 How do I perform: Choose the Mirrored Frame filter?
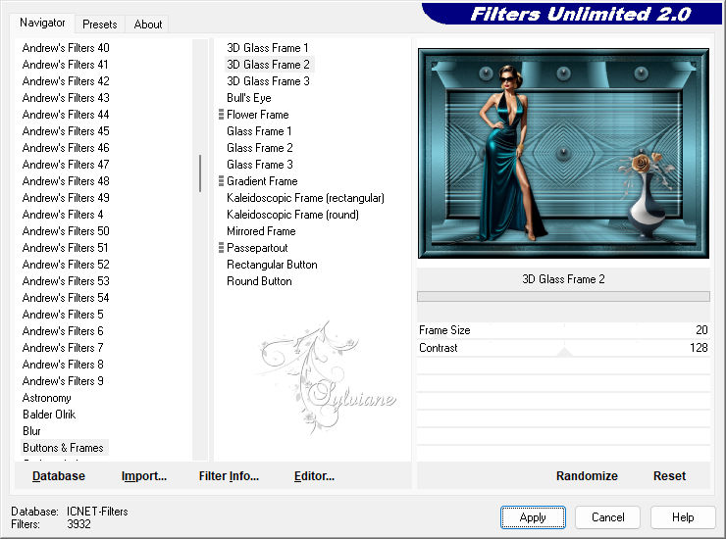click(x=261, y=231)
